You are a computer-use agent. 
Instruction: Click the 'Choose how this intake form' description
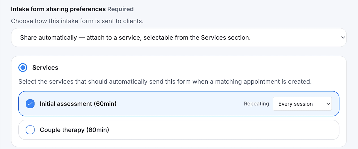coord(77,21)
